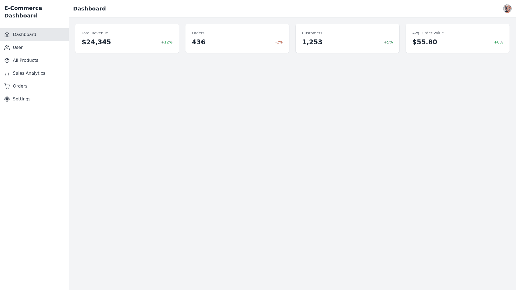Click the Dashboard home icon

(x=7, y=35)
